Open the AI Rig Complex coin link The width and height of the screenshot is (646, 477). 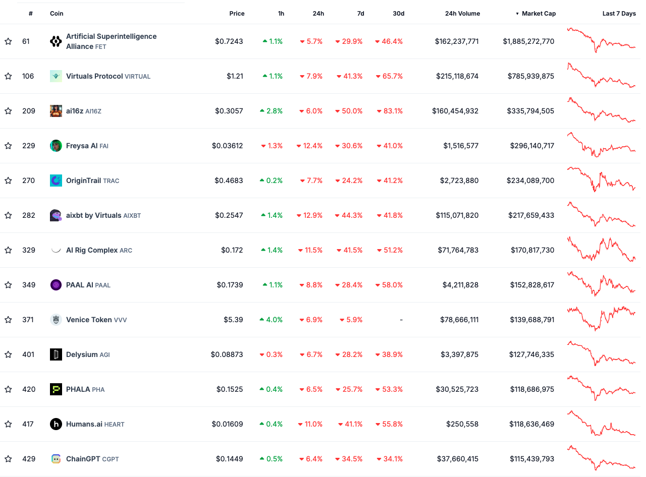(92, 250)
